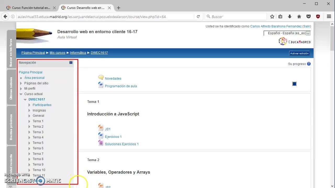Screen dimensions: 335x188
Task: Open the Su progreso help icon
Action: pyautogui.click(x=309, y=64)
